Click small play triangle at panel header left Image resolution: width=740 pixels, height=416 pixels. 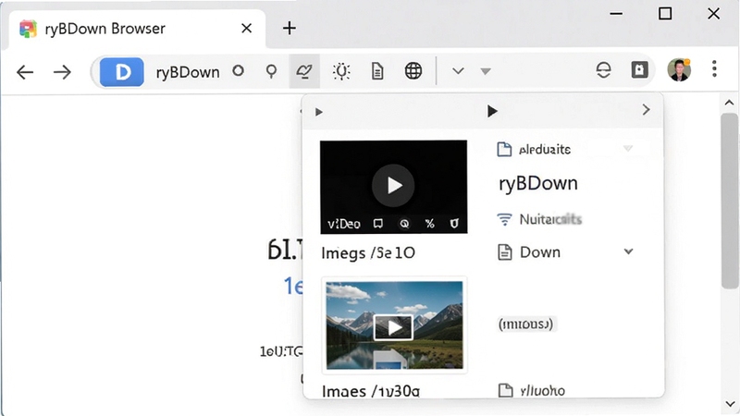319,112
